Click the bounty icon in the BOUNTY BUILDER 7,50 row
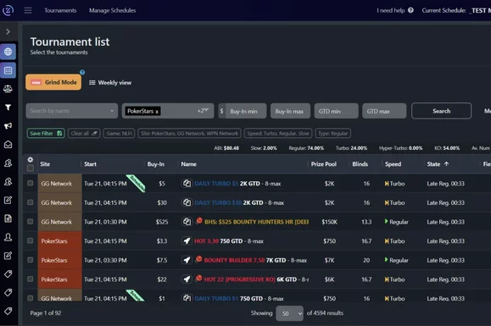491x326 pixels. tap(198, 259)
